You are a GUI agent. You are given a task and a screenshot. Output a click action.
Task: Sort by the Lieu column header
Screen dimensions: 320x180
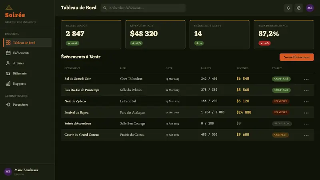[123, 68]
